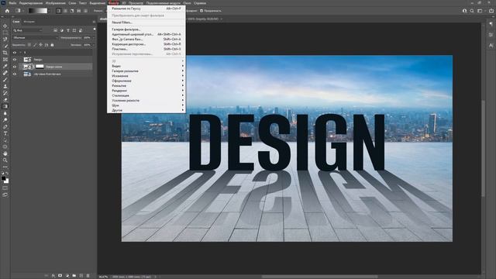Screen dimensions: 496x279
Task: Open search icon at top right
Action: [472, 10]
